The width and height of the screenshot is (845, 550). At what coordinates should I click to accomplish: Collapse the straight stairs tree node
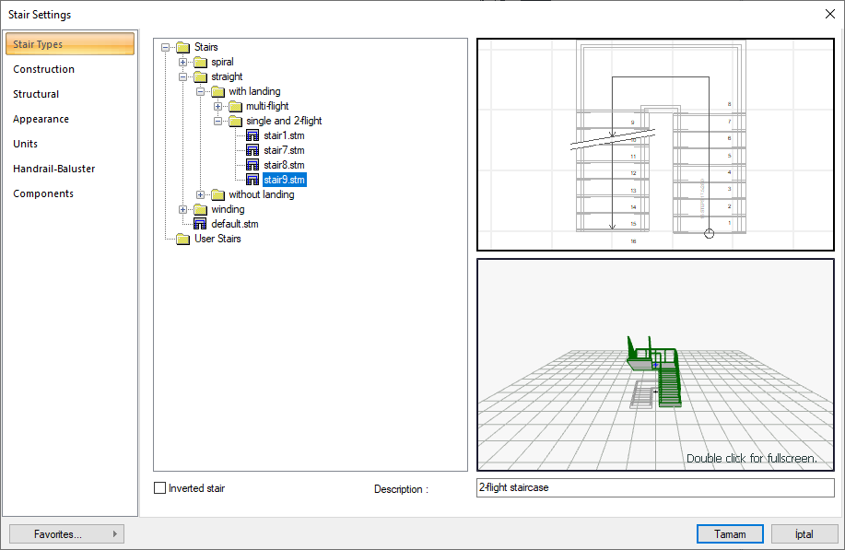(x=183, y=76)
